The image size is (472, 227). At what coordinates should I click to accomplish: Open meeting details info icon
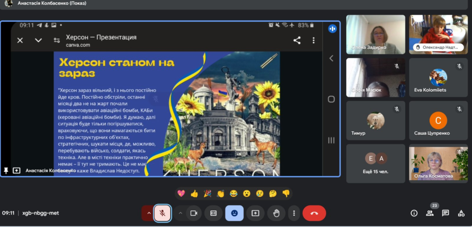[x=414, y=213]
